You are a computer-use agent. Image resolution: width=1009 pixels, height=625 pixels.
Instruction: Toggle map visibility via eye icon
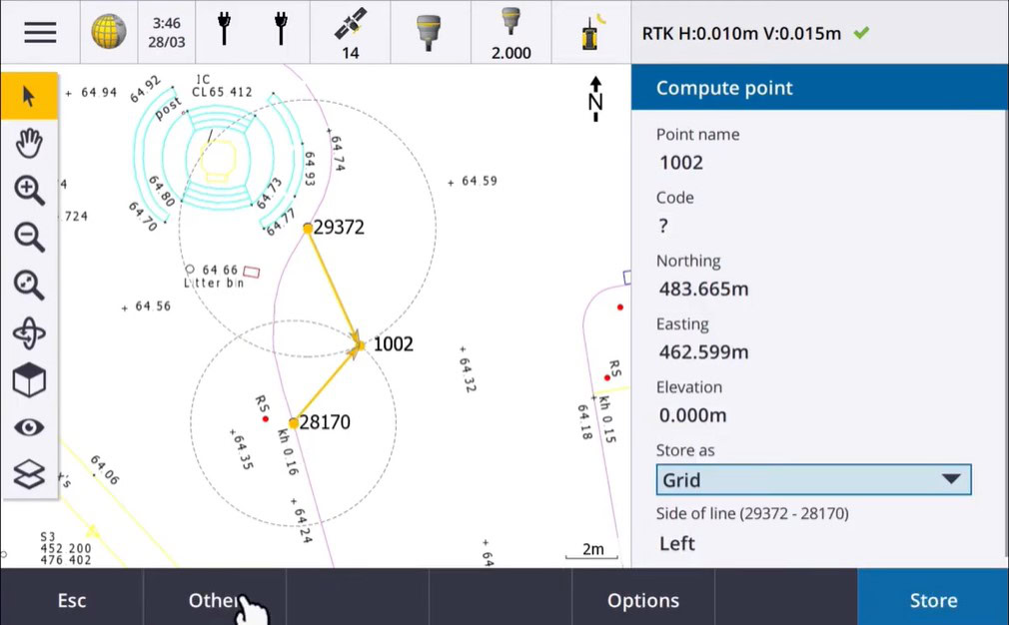click(x=29, y=427)
